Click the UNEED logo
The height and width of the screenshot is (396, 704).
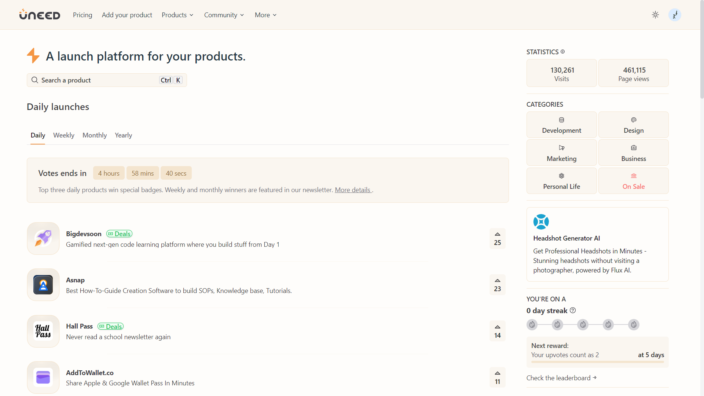click(39, 15)
